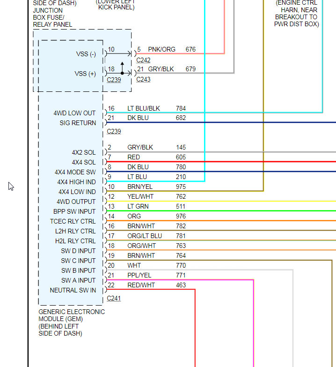Select the RED wire label for 605
This screenshot has width=336, height=367.
pos(134,157)
